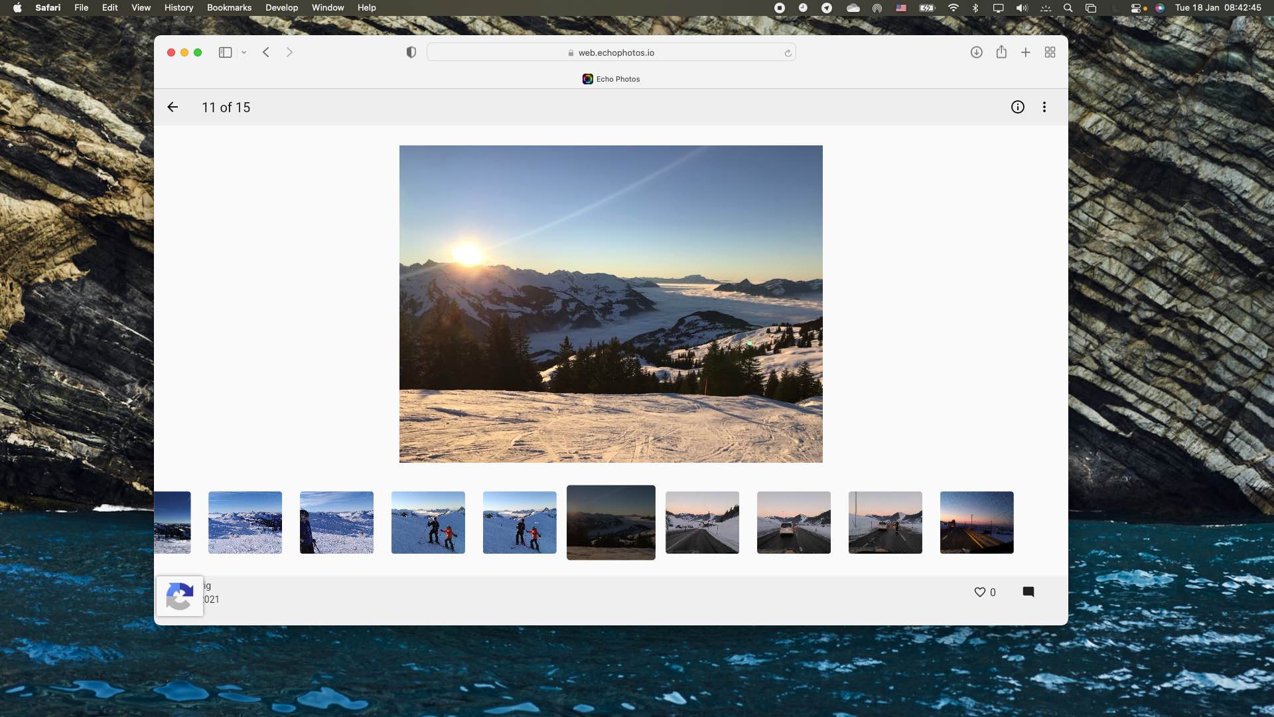Like the photo with heart icon

979,592
